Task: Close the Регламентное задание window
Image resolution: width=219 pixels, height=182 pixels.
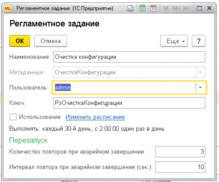Action: click(x=209, y=8)
